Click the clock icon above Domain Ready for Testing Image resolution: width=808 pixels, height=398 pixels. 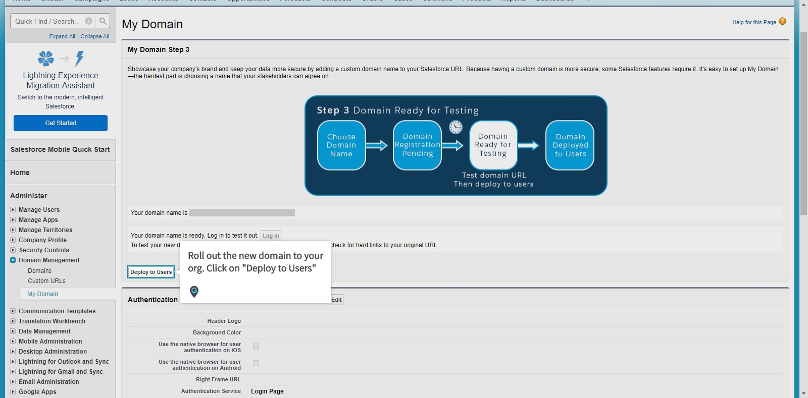point(456,127)
